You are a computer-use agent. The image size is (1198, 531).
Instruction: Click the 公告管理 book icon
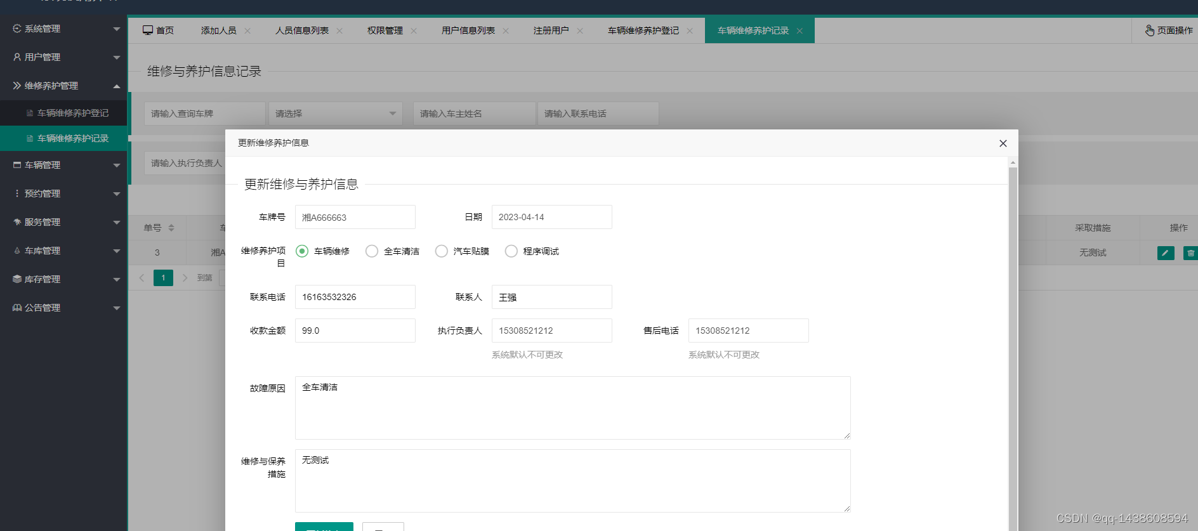17,308
